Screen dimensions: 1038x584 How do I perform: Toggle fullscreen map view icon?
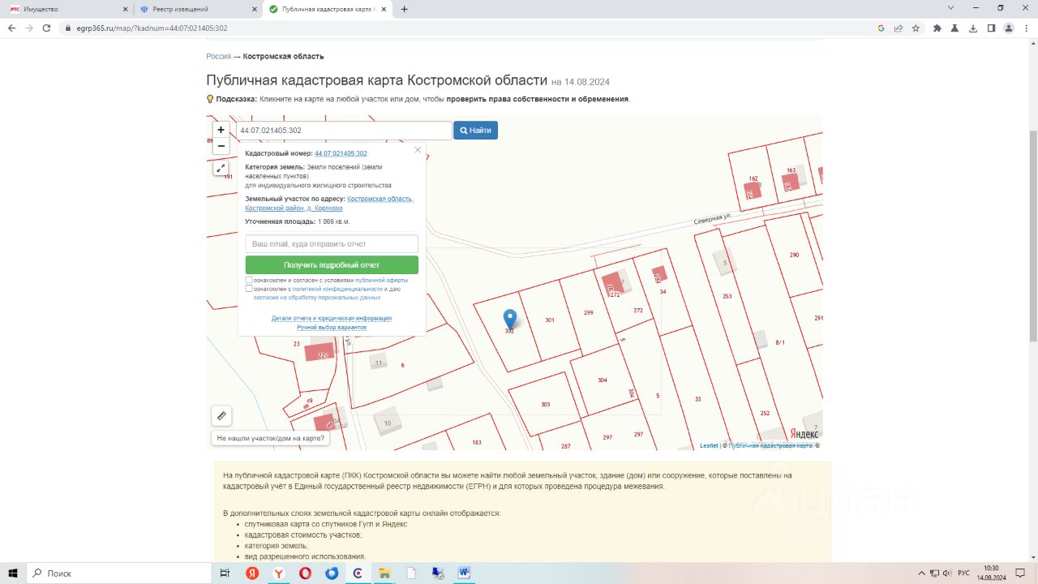coord(221,168)
